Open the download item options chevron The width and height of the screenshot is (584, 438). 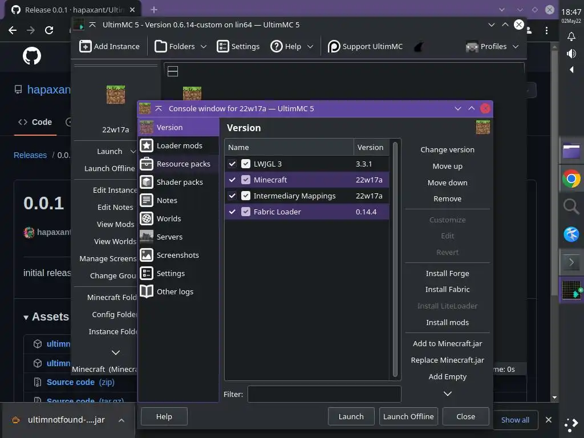tap(121, 420)
